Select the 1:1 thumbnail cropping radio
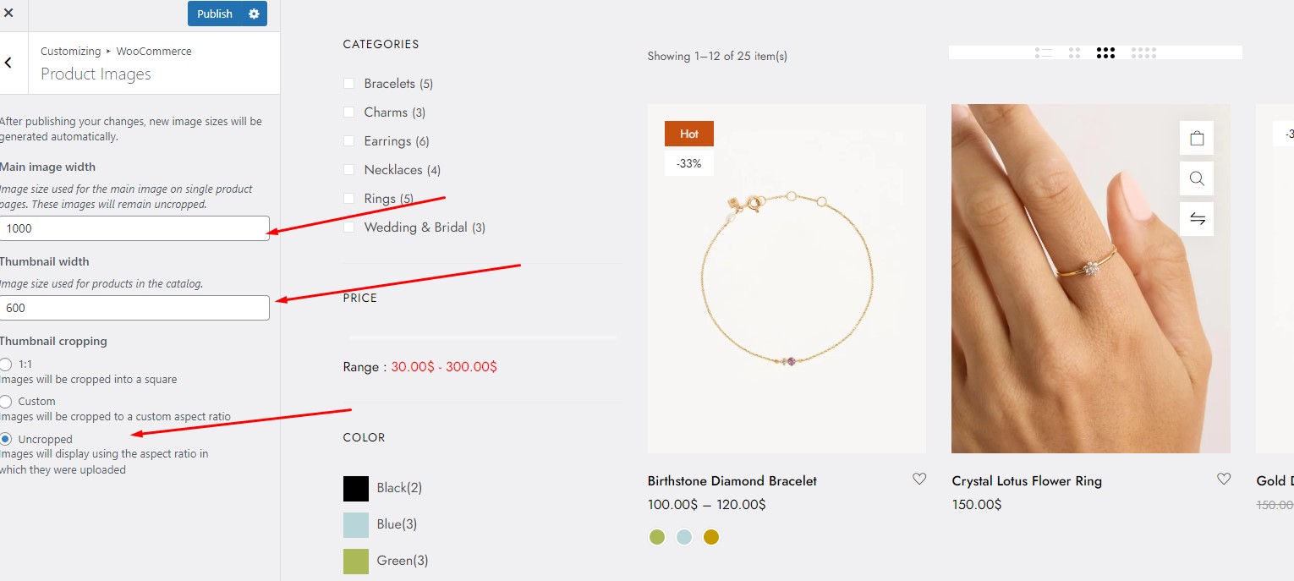 [x=6, y=364]
